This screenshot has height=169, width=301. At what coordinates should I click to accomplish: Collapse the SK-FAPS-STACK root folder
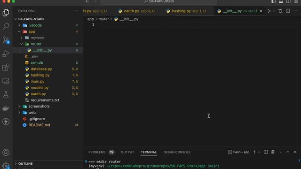16,19
